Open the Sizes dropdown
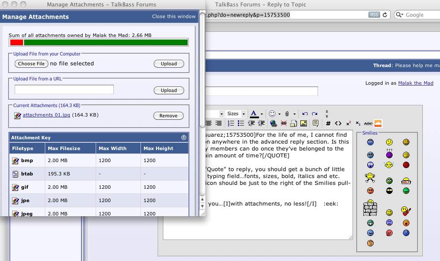440x261 pixels. (x=236, y=114)
